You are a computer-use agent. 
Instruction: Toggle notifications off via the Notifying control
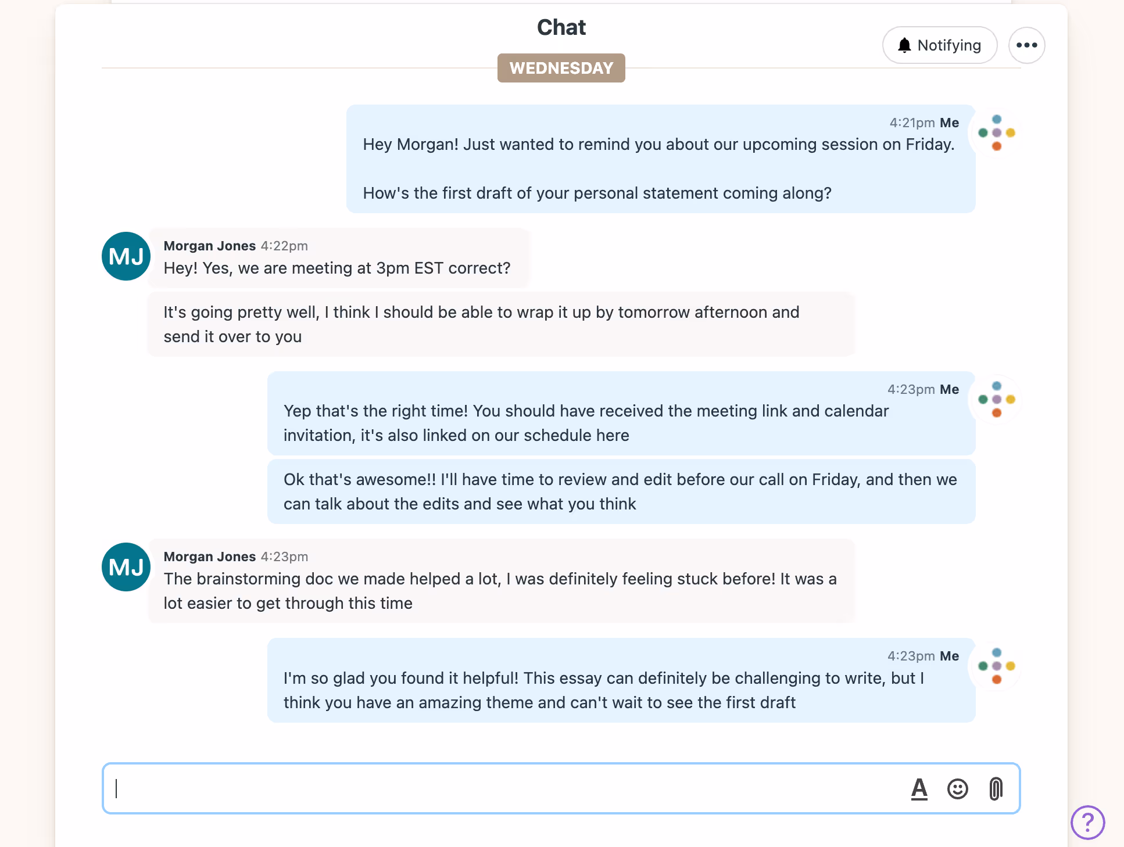[939, 45]
